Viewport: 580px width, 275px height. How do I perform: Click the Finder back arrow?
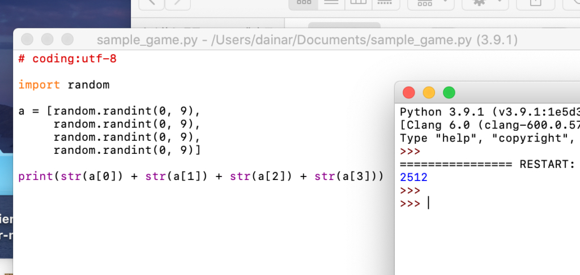click(x=151, y=3)
